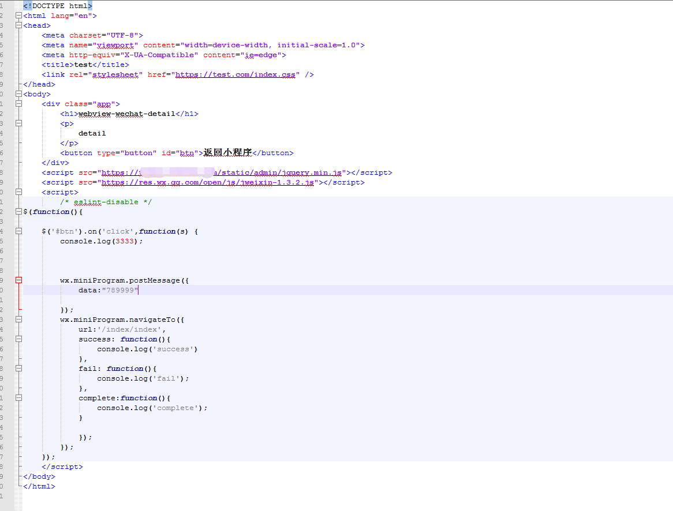Click the X-UA-Compatible meta line
This screenshot has height=511, width=673.
click(x=164, y=55)
